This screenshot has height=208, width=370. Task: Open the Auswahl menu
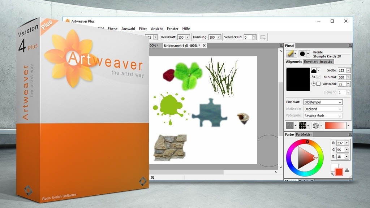[128, 29]
